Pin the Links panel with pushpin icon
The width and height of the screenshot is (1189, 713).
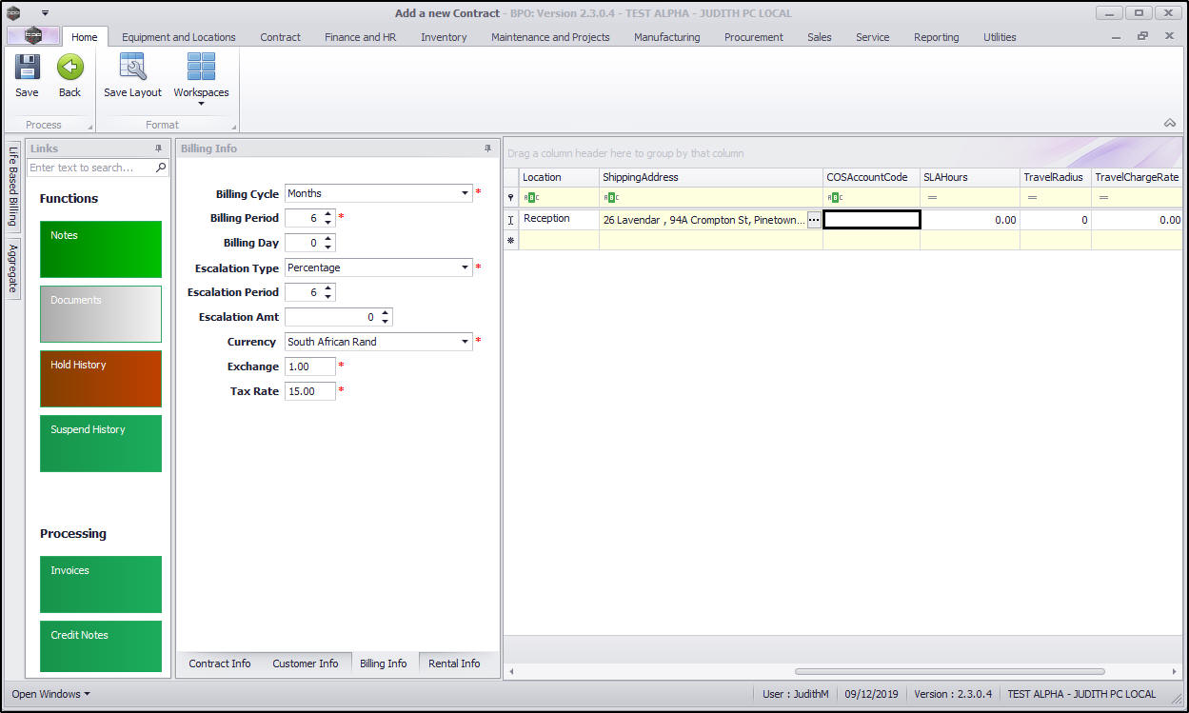click(159, 149)
